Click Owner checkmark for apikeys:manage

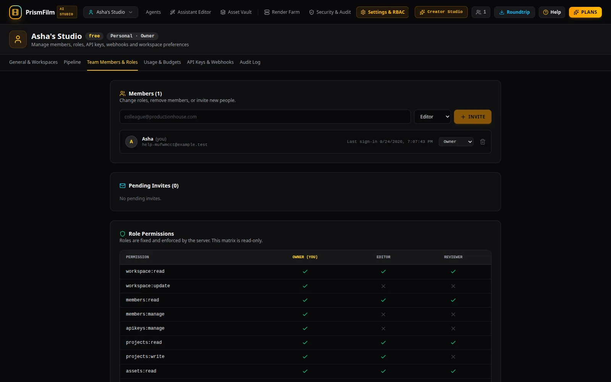point(305,329)
